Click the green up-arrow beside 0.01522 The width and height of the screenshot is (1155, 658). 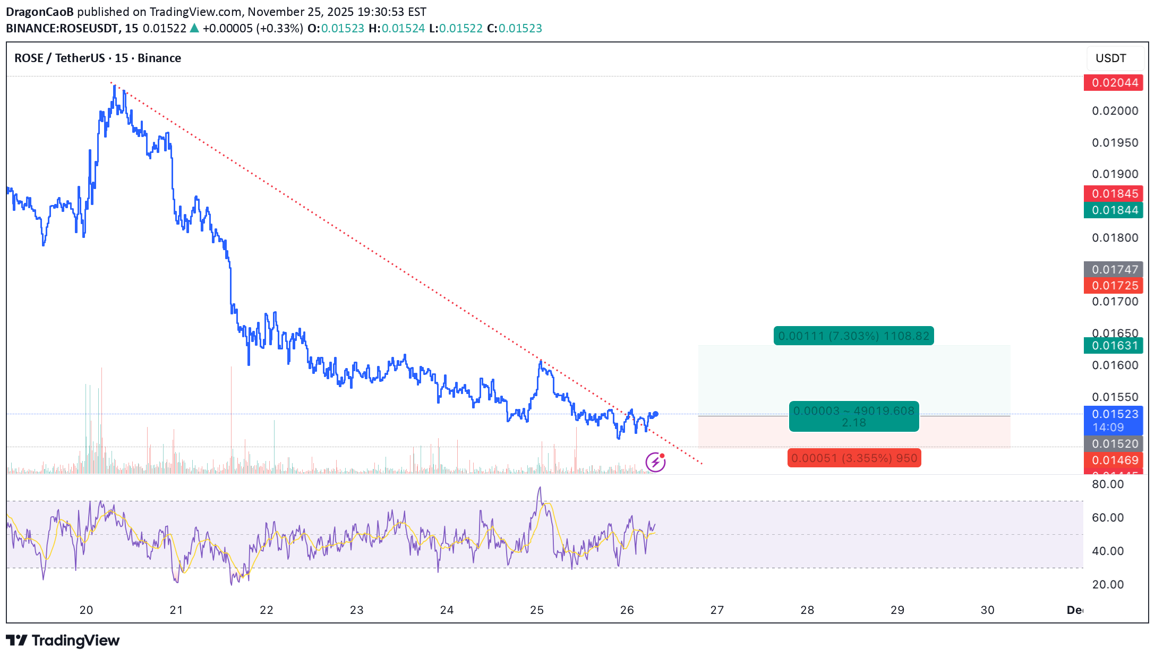(194, 28)
